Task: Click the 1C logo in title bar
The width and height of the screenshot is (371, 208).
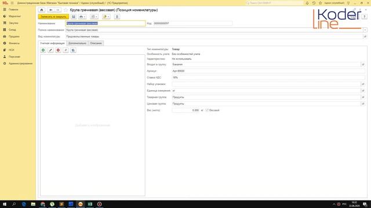Action: [x=5, y=3]
